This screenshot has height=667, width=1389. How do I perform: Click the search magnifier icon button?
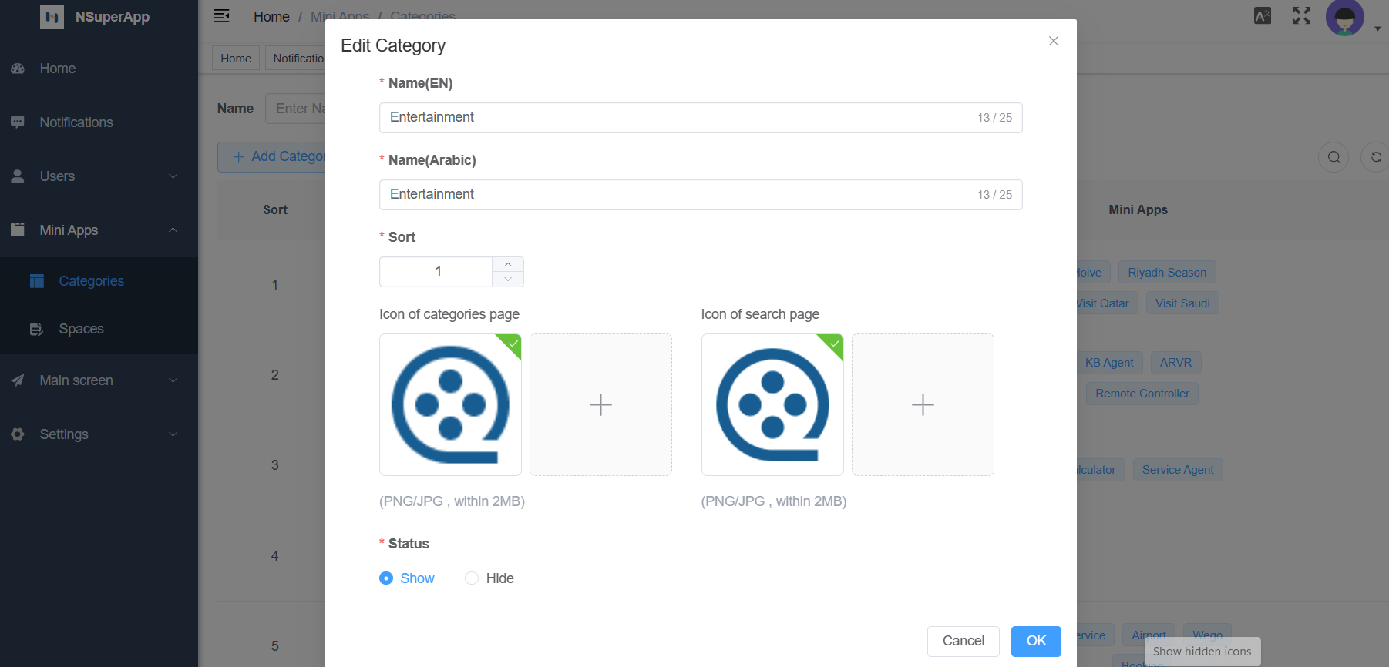pos(1334,157)
